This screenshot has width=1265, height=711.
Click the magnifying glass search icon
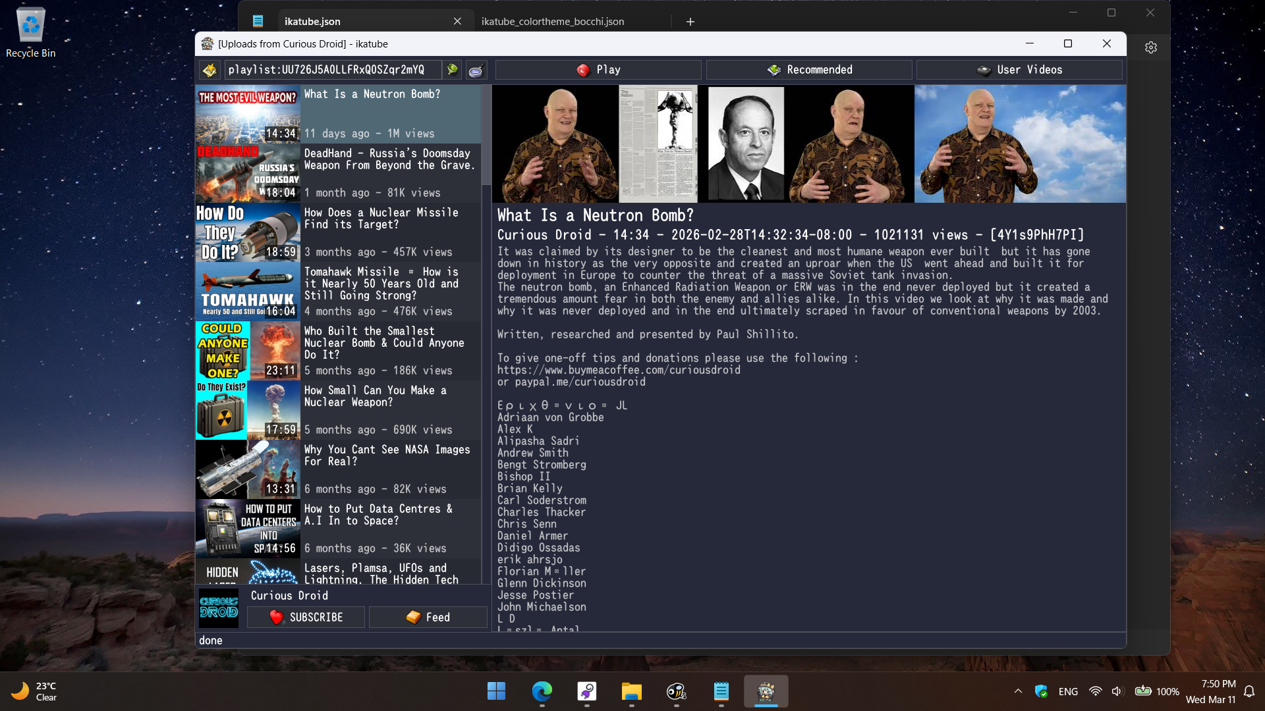click(476, 70)
